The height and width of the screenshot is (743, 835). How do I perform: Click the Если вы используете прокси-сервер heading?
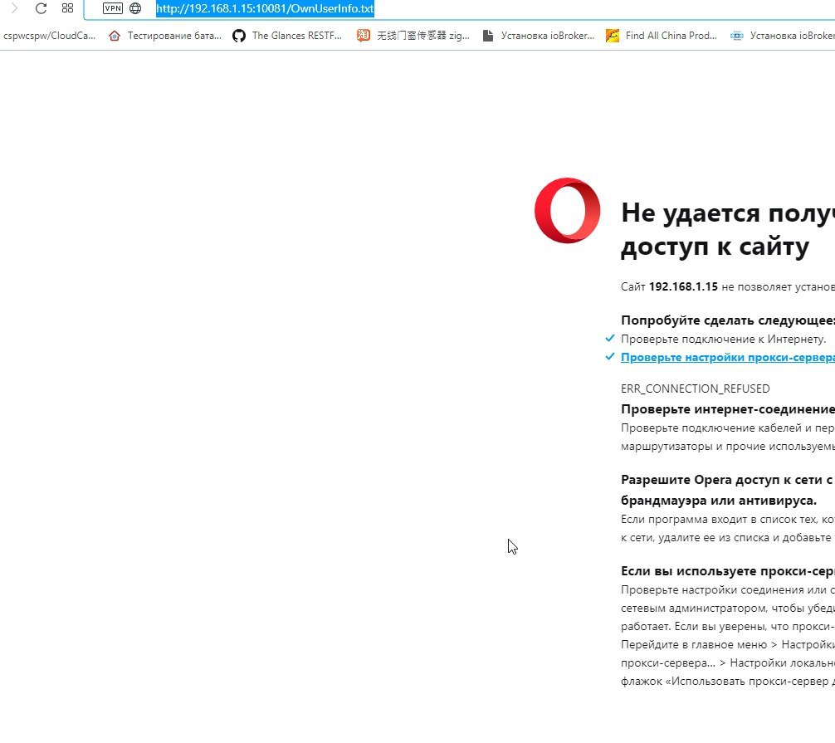pyautogui.click(x=727, y=571)
